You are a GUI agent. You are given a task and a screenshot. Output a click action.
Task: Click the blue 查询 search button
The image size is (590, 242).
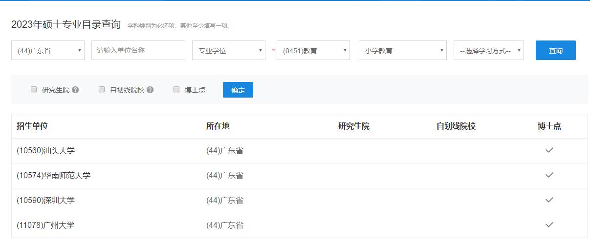pos(556,50)
